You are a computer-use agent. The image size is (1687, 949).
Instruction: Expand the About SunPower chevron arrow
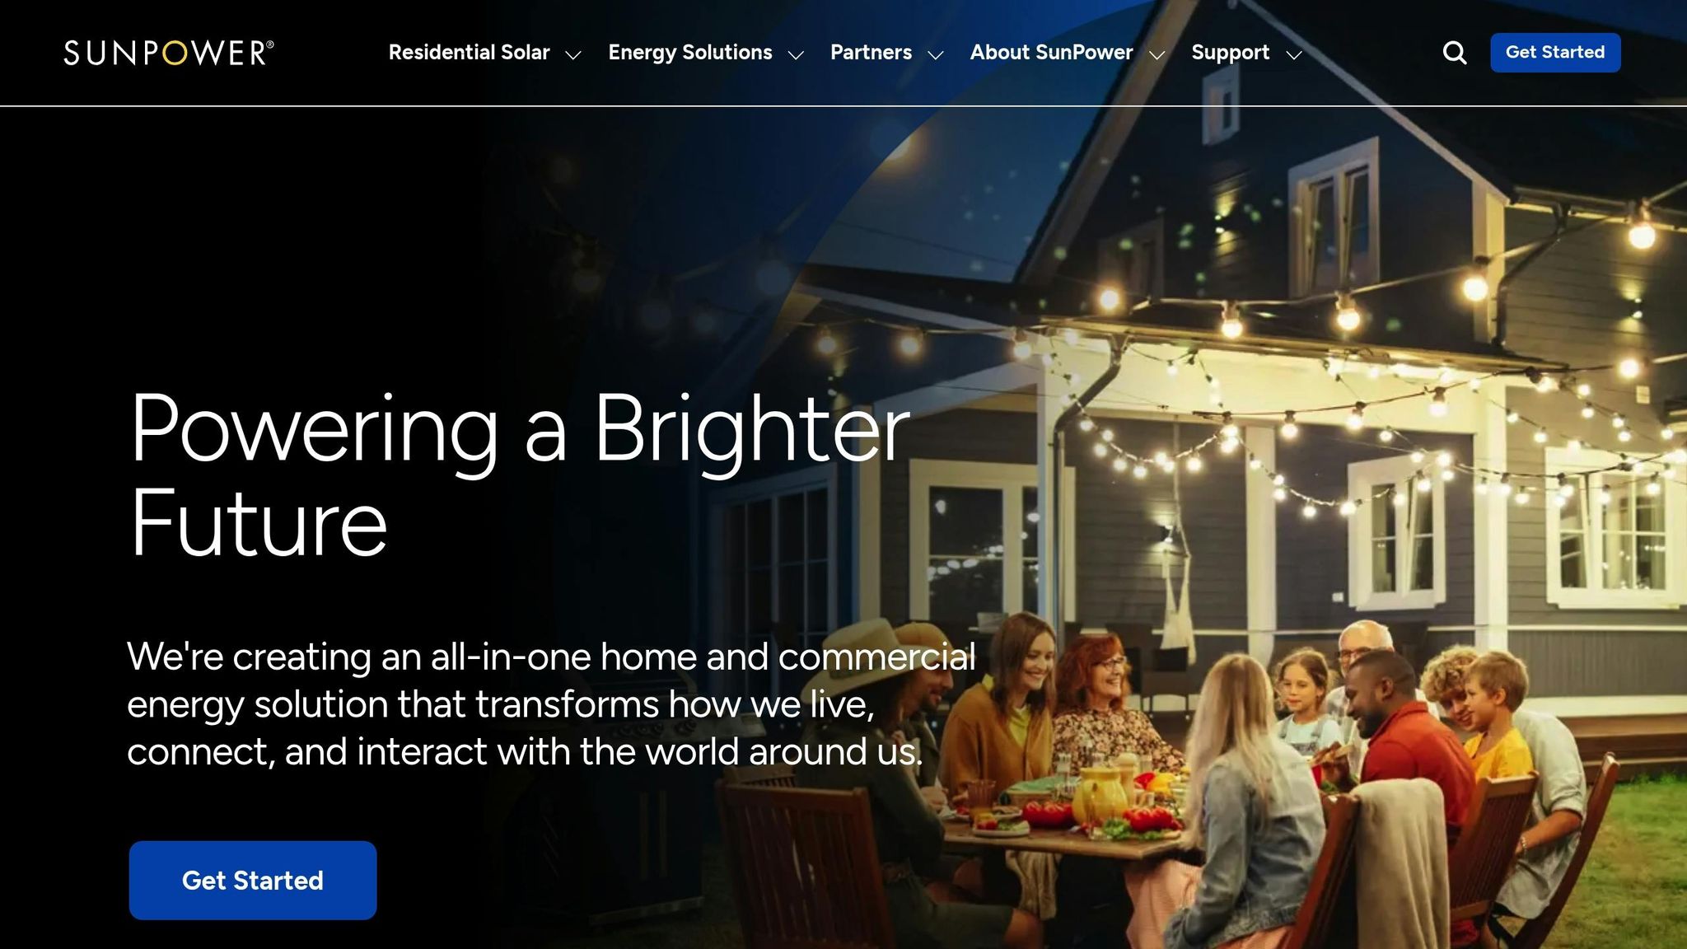pyautogui.click(x=1157, y=55)
